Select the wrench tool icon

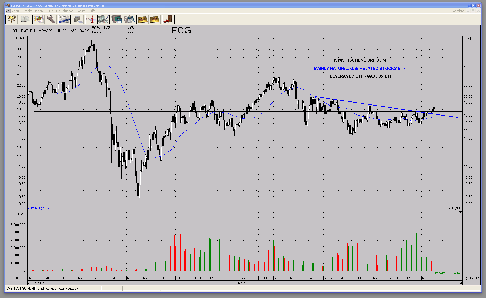pos(51,19)
